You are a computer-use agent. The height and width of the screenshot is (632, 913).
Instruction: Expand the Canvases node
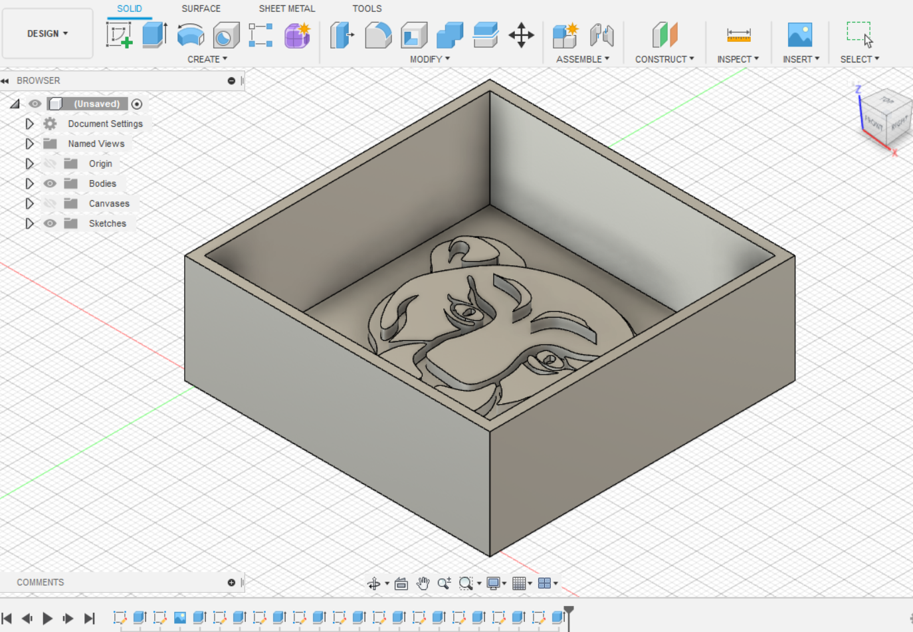(x=29, y=203)
